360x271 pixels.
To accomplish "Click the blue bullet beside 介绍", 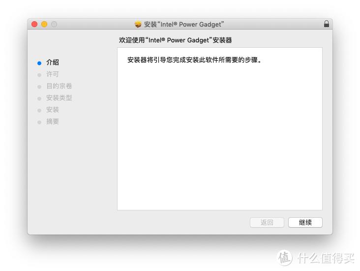I will (x=39, y=63).
